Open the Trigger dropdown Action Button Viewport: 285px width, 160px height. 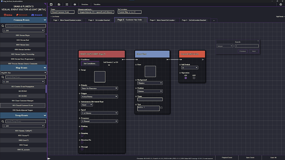pyautogui.click(x=100, y=96)
